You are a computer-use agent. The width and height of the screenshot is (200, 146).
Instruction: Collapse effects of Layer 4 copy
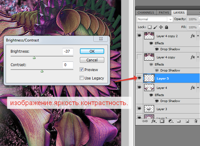198,57
